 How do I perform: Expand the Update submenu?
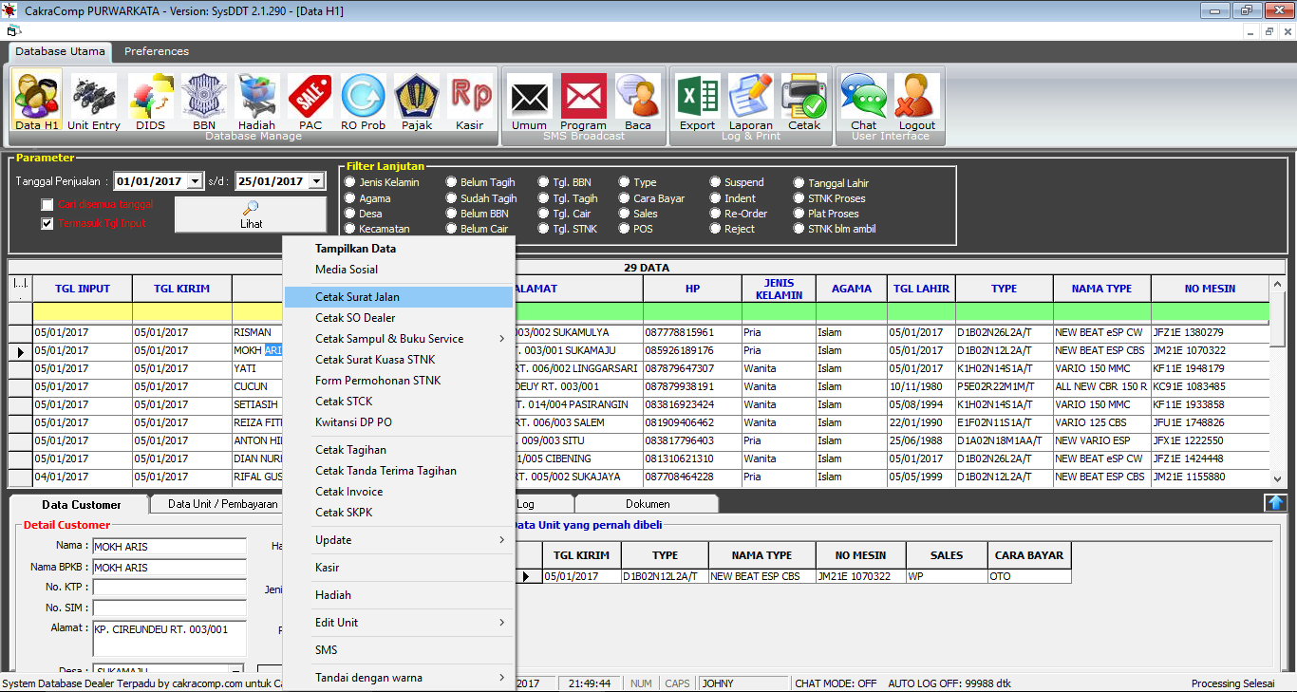point(399,540)
